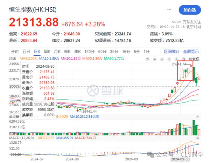Screen dimensions: 210x163
Task: Click the 收盘价 21133.68 tooltip row
Action: [38, 88]
